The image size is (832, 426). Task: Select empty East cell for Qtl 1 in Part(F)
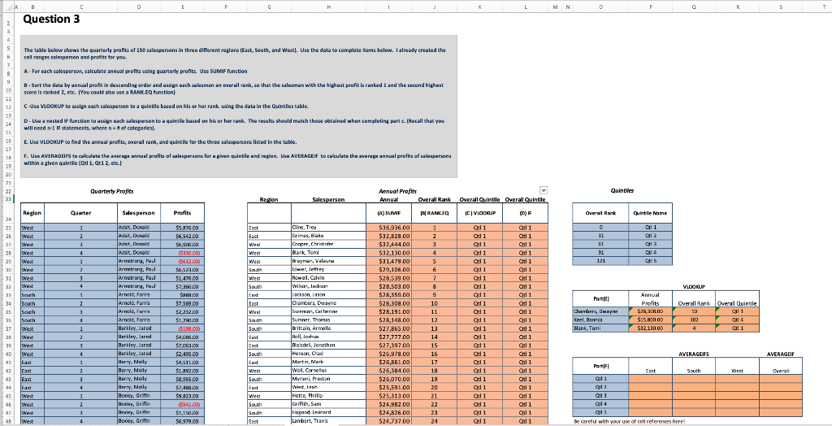(x=650, y=379)
